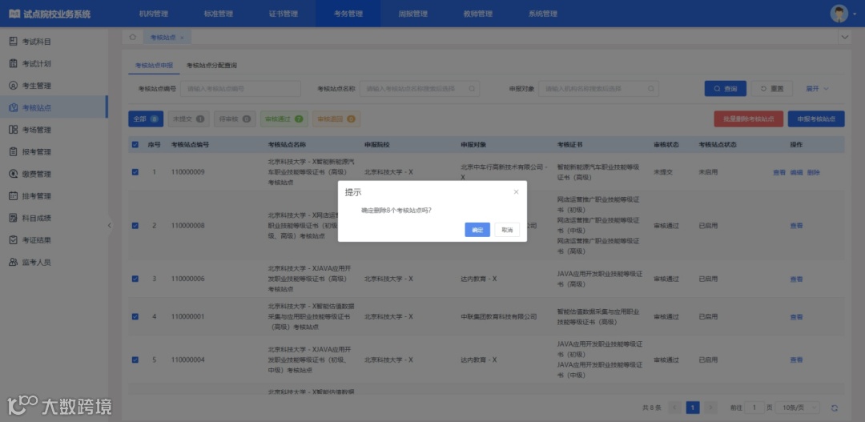The image size is (865, 422).
Task: Open the 周报管理 top menu
Action: pyautogui.click(x=413, y=14)
